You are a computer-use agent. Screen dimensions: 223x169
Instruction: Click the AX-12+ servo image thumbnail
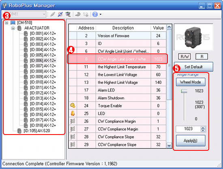[193, 37]
